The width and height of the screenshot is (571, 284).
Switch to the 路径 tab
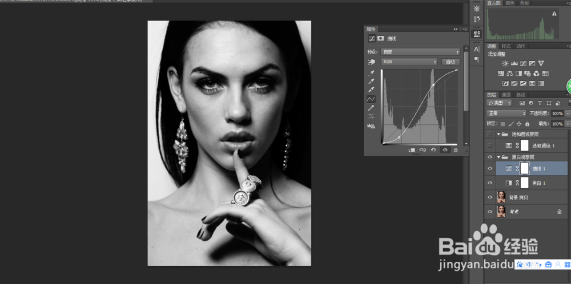point(521,95)
